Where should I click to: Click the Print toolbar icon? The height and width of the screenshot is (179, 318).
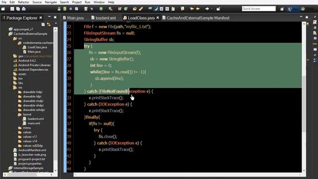click(24, 9)
